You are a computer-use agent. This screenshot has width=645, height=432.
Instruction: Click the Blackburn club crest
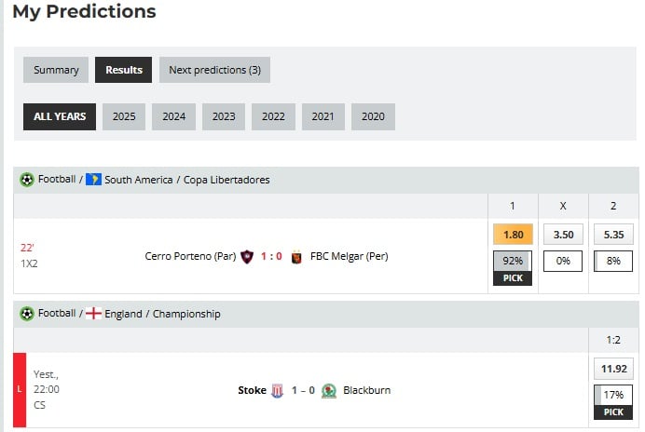point(328,391)
